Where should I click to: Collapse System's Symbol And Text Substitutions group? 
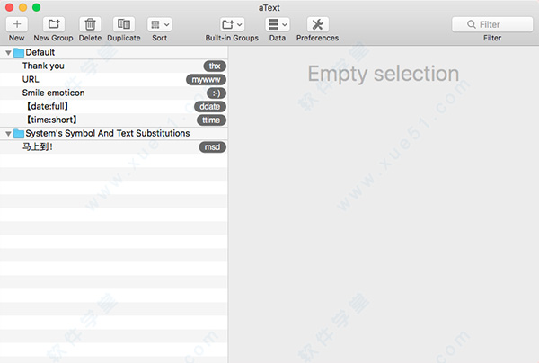(8, 134)
